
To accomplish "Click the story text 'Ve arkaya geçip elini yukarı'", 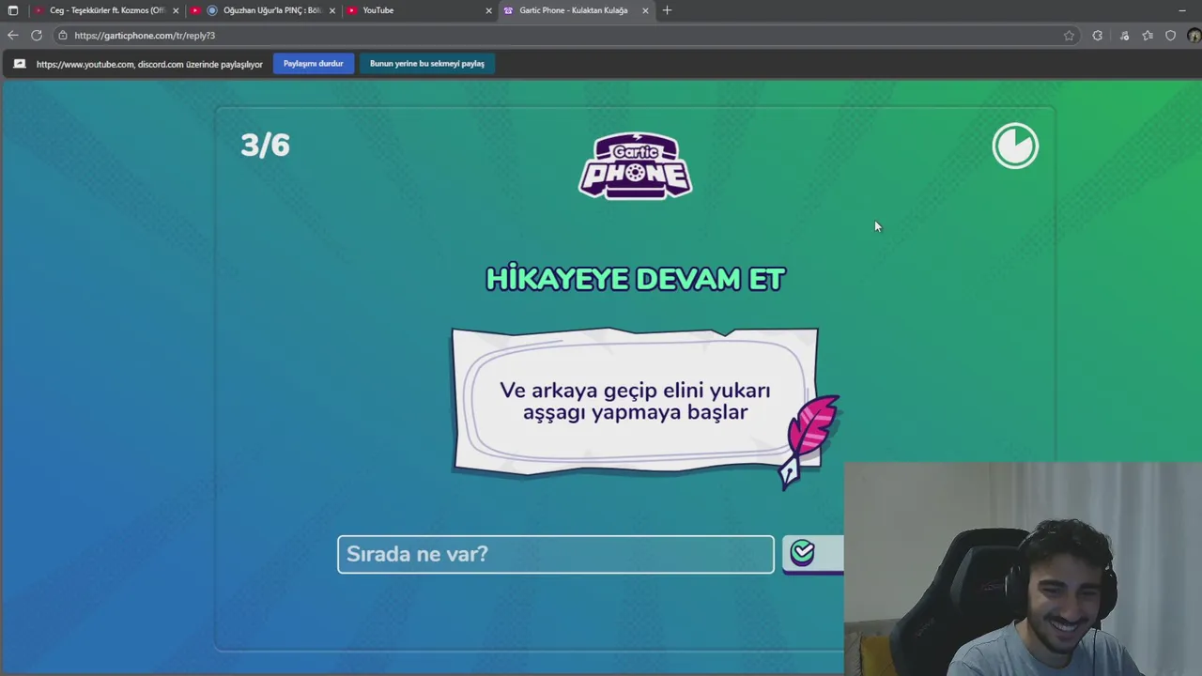I will tap(635, 390).
